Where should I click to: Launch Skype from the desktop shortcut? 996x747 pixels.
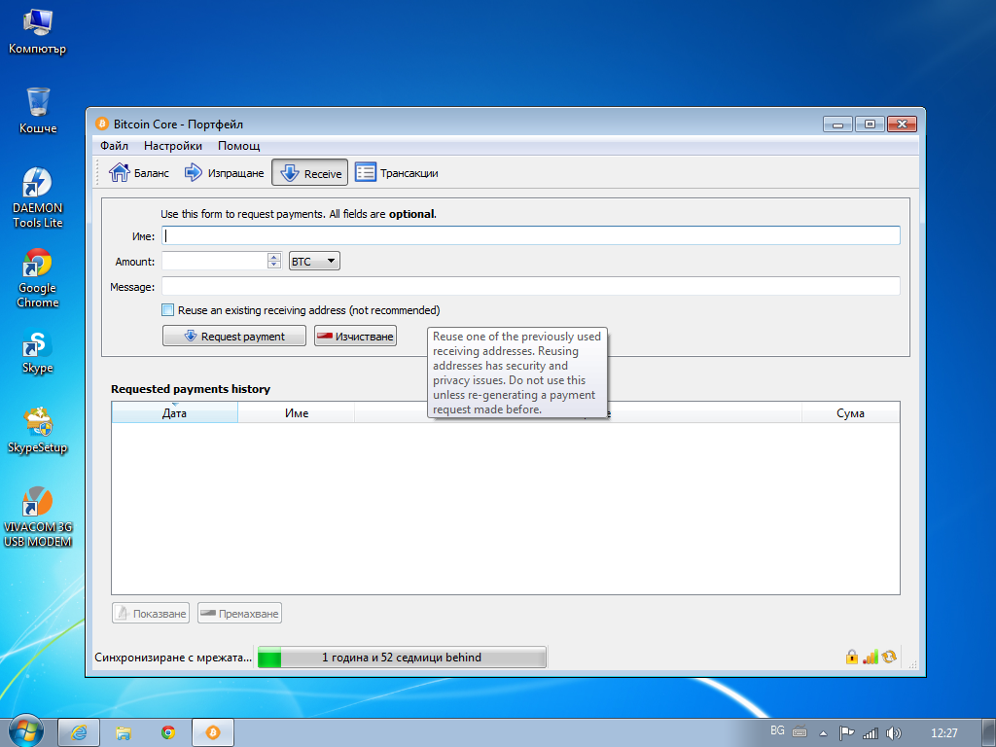coord(38,352)
